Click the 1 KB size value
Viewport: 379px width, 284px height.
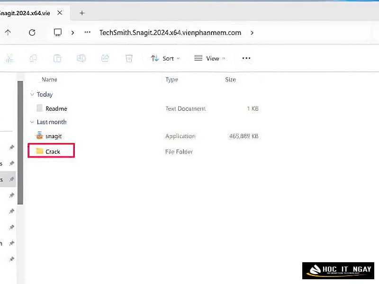pyautogui.click(x=253, y=108)
